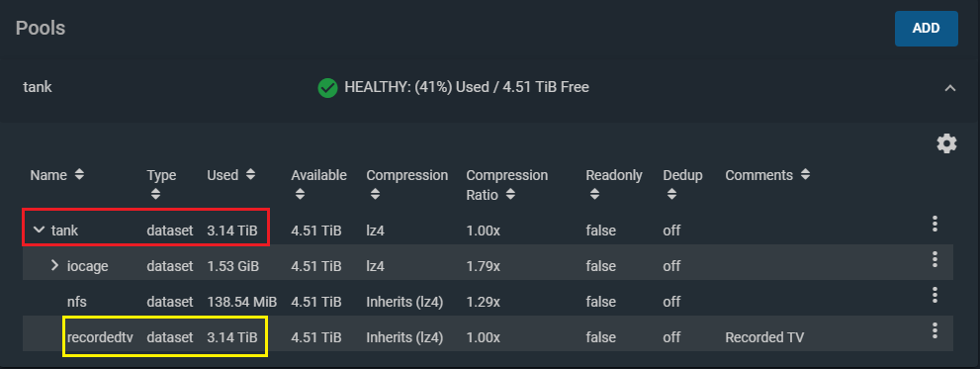The height and width of the screenshot is (369, 980).
Task: Select the recordedtv dataset name
Action: (100, 337)
